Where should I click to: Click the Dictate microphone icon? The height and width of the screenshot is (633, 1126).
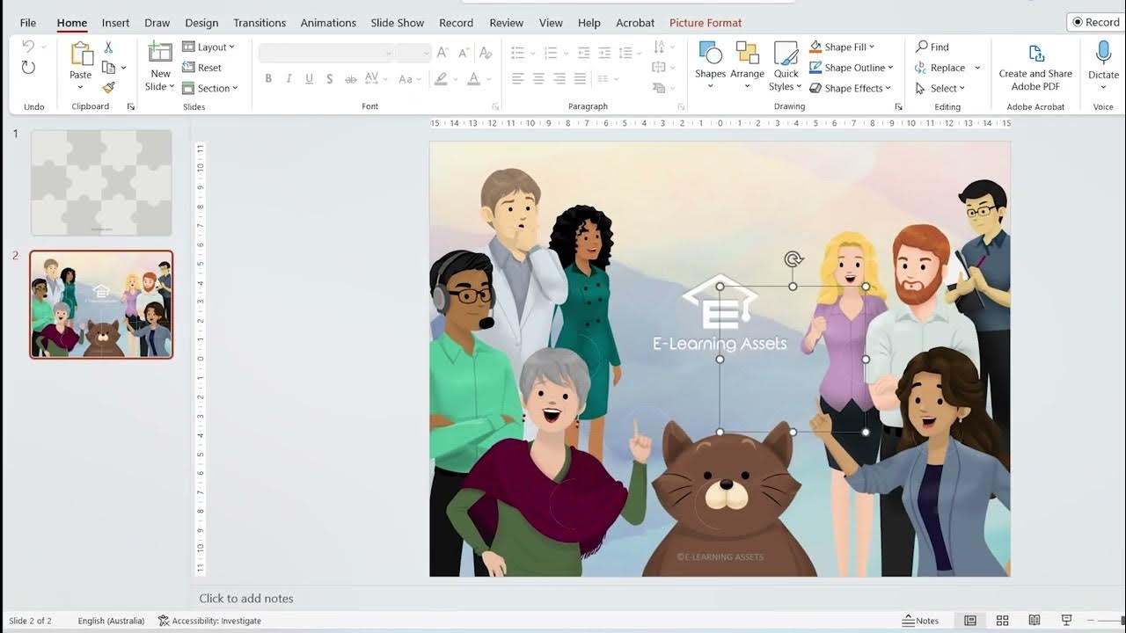(1103, 54)
